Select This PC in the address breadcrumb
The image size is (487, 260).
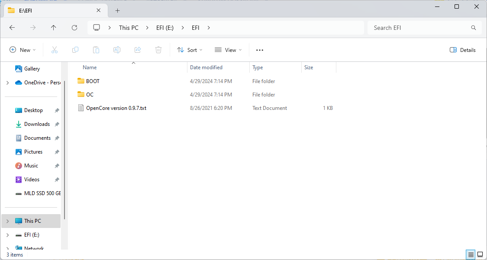coord(129,28)
